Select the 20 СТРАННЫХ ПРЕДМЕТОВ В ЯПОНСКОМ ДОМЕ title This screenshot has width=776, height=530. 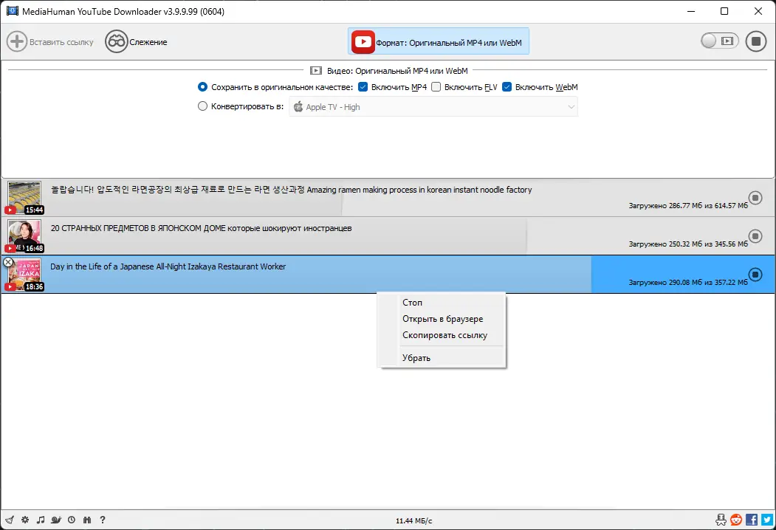pyautogui.click(x=201, y=228)
